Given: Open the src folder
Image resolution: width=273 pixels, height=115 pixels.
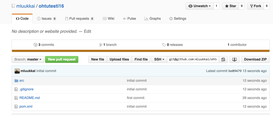Looking at the screenshot, I should 22,80.
